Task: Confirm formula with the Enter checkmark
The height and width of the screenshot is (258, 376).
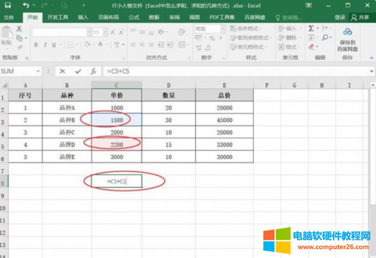Action: pyautogui.click(x=78, y=71)
